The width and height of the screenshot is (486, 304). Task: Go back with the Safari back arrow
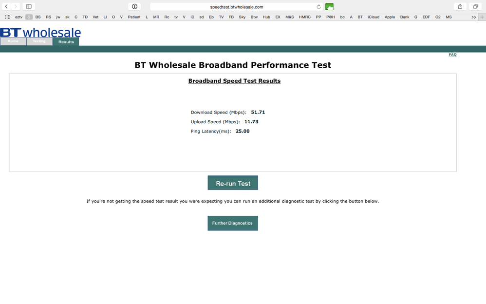6,6
